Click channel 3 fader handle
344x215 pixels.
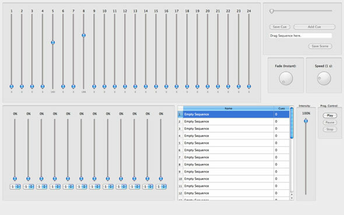pos(32,87)
